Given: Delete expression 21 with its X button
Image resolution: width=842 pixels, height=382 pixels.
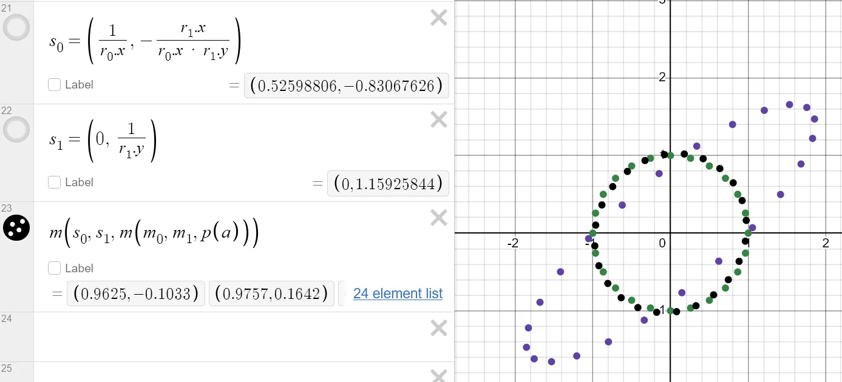Looking at the screenshot, I should click(x=438, y=19).
